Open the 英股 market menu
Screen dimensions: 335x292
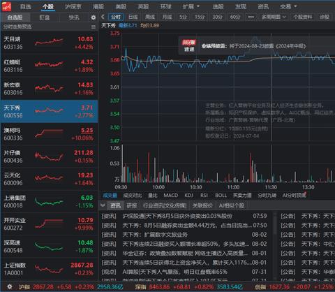tap(143, 6)
